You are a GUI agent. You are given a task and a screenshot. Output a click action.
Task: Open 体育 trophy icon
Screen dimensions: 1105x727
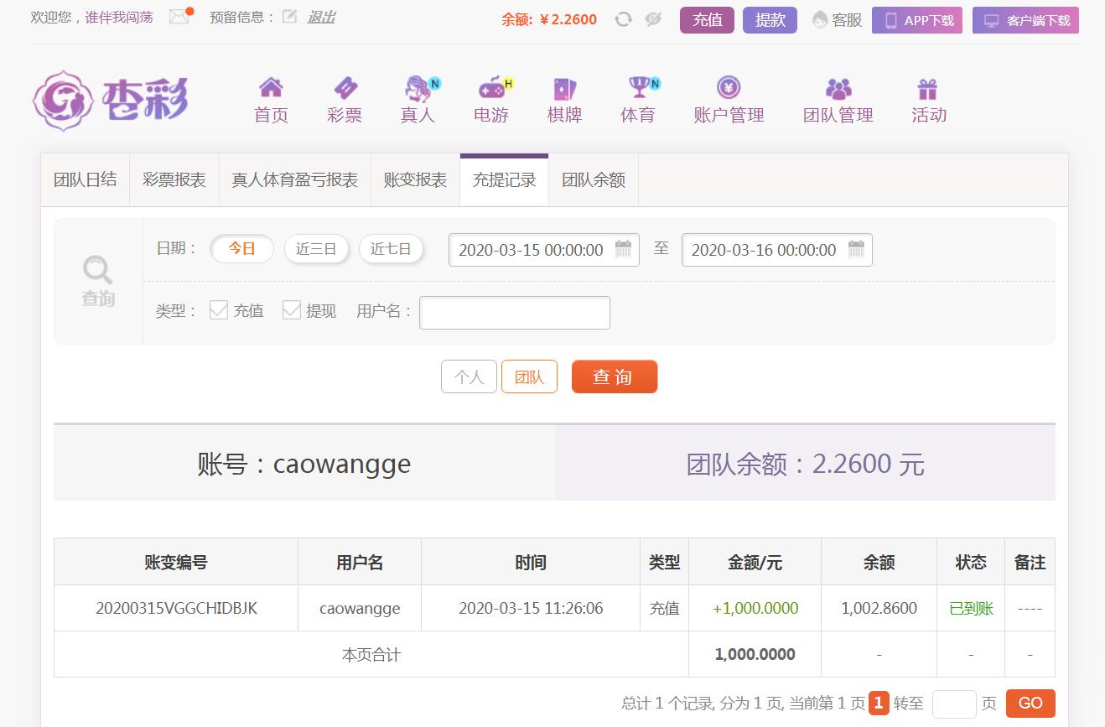tap(640, 86)
